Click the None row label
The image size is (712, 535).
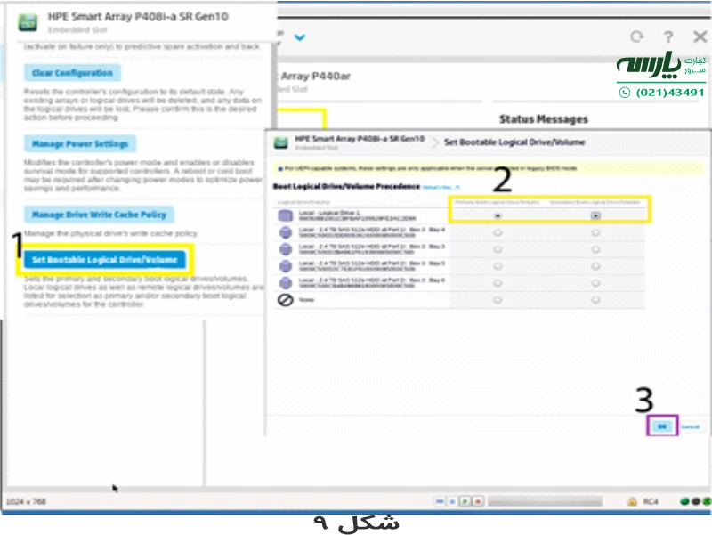[306, 300]
